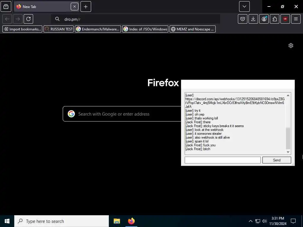The height and width of the screenshot is (227, 303).
Task: Click the address bar showing dro.pm/r
Action: [135, 19]
